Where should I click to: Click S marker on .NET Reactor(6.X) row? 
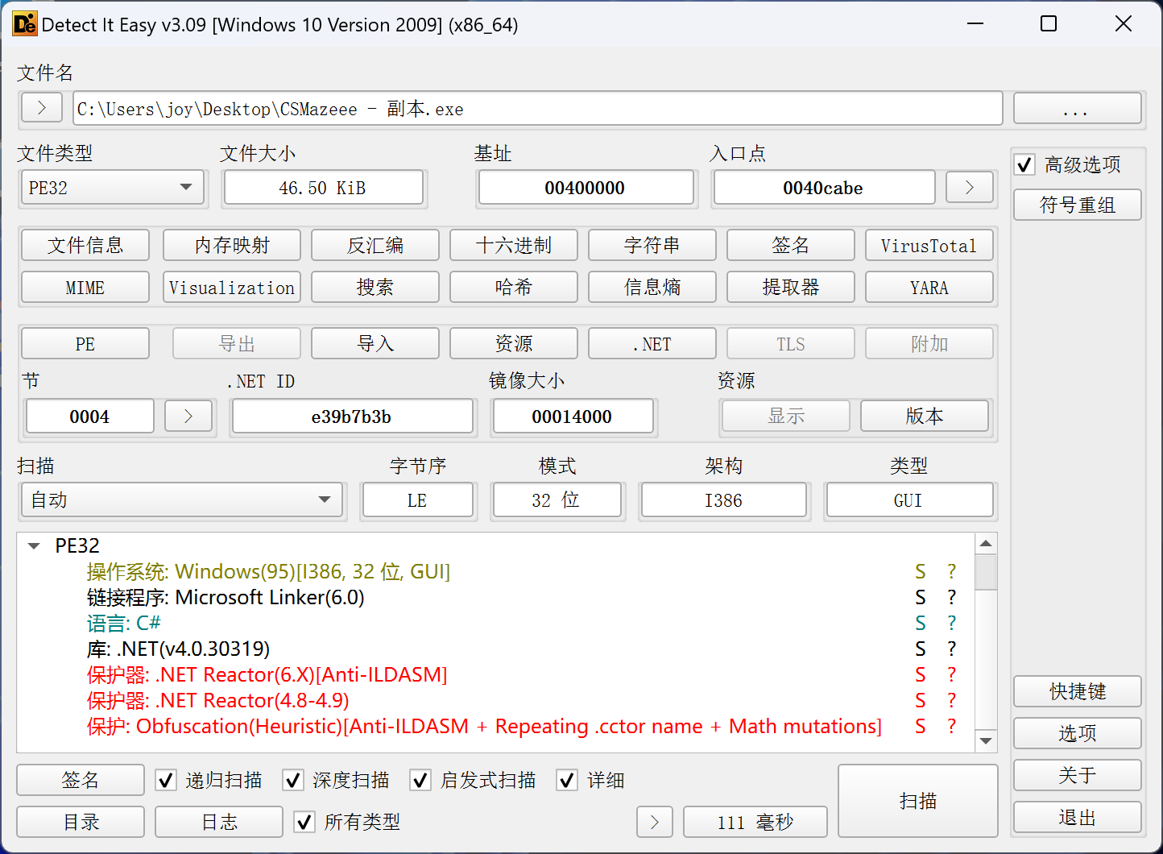[x=921, y=674]
